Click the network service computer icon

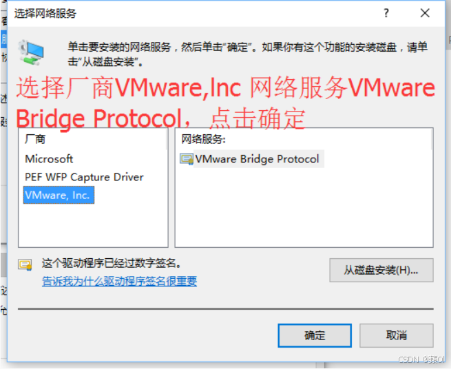pos(31,52)
